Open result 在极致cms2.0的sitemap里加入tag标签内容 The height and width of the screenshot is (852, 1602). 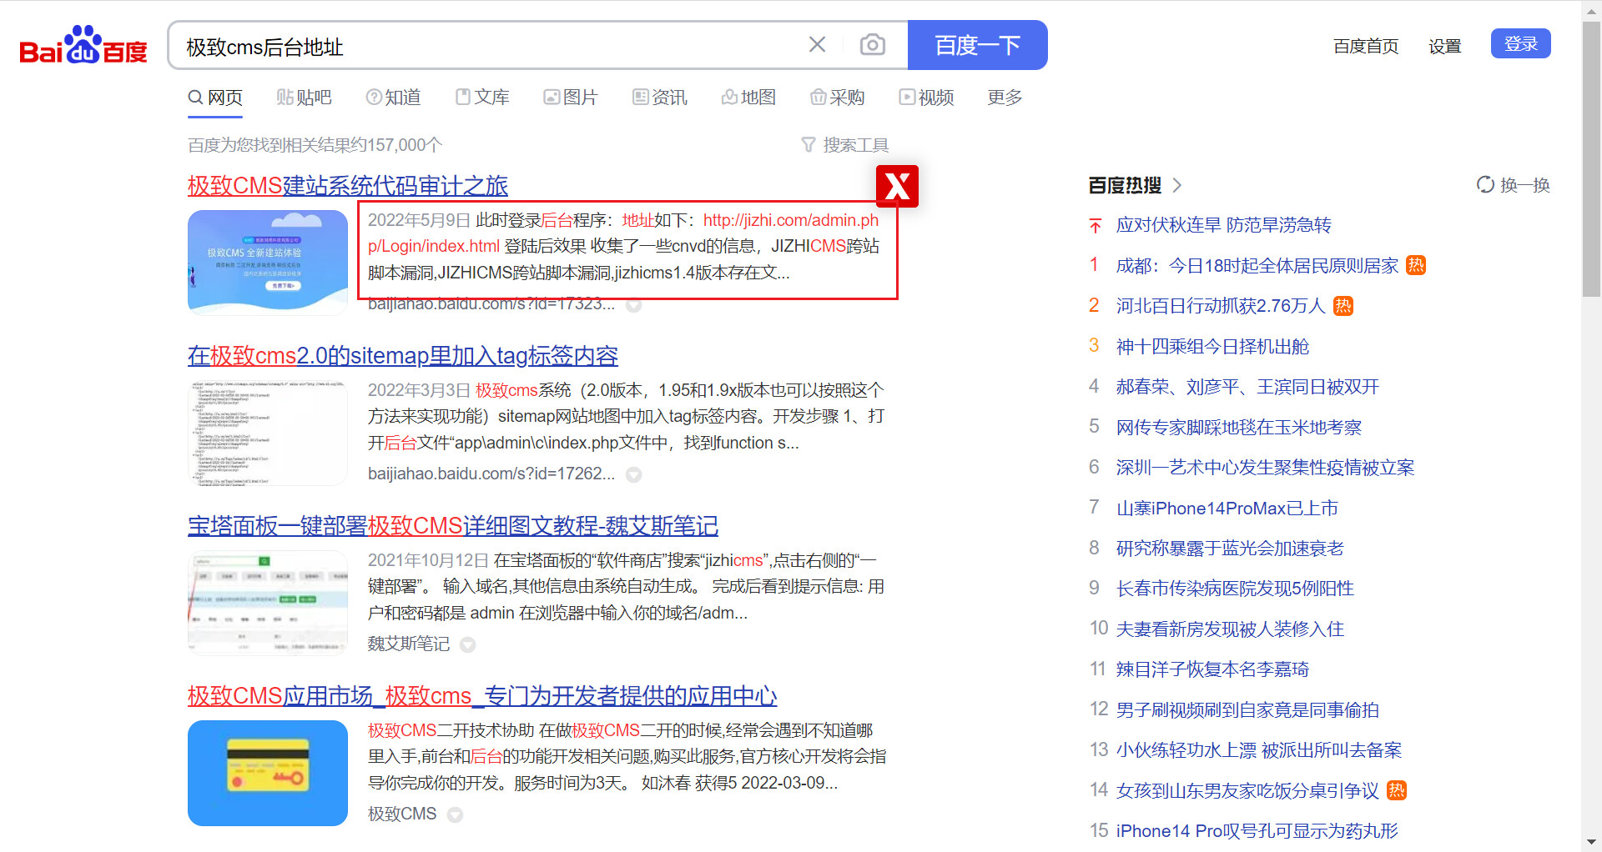point(403,355)
